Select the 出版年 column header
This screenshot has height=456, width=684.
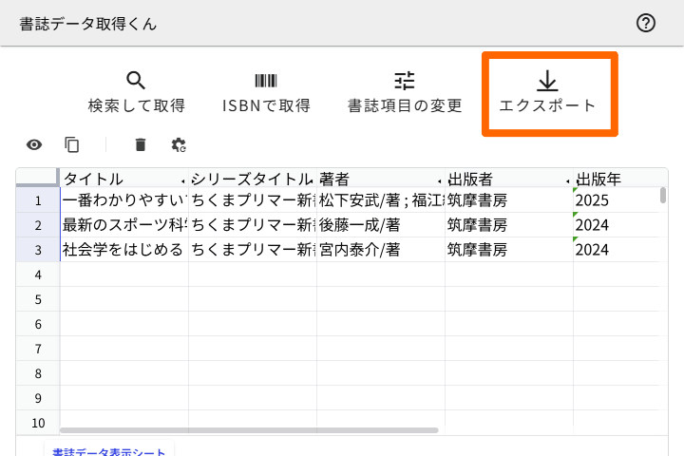608,179
